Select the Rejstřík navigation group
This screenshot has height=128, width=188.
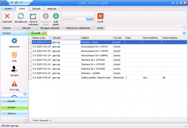pyautogui.click(x=14, y=101)
